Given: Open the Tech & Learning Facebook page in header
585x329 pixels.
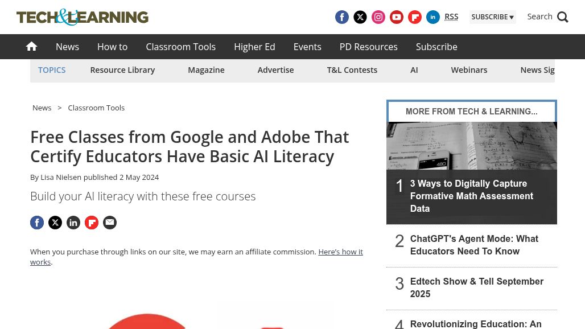Looking at the screenshot, I should pyautogui.click(x=342, y=17).
